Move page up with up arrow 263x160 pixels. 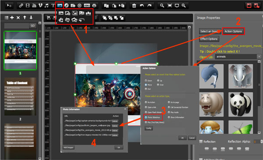click(25, 18)
